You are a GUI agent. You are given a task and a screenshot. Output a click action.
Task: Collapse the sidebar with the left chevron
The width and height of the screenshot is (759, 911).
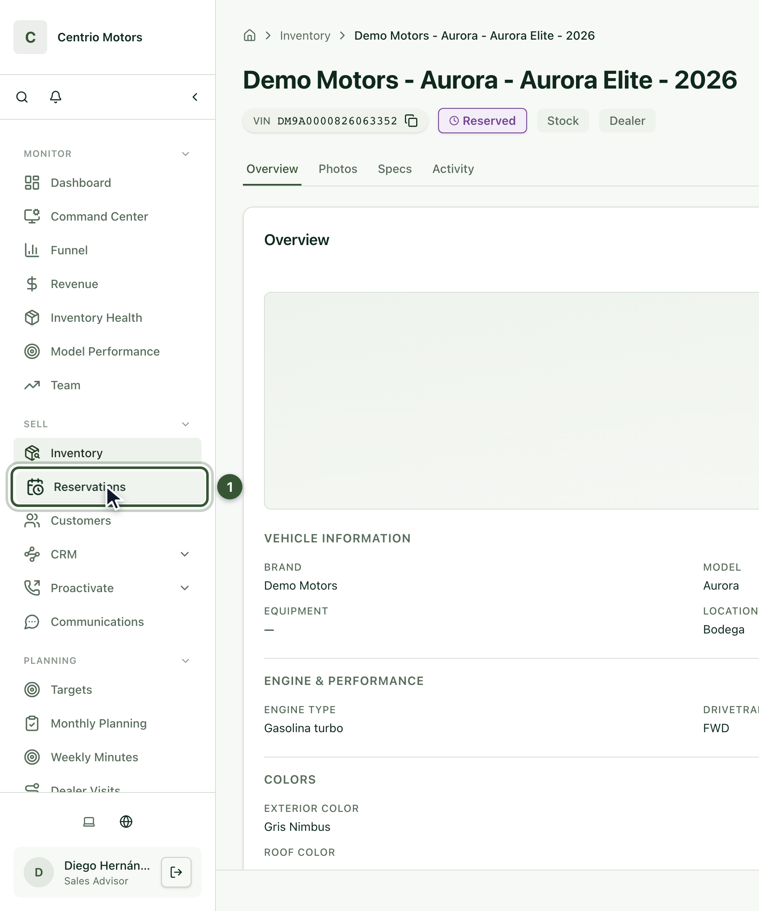(x=195, y=97)
